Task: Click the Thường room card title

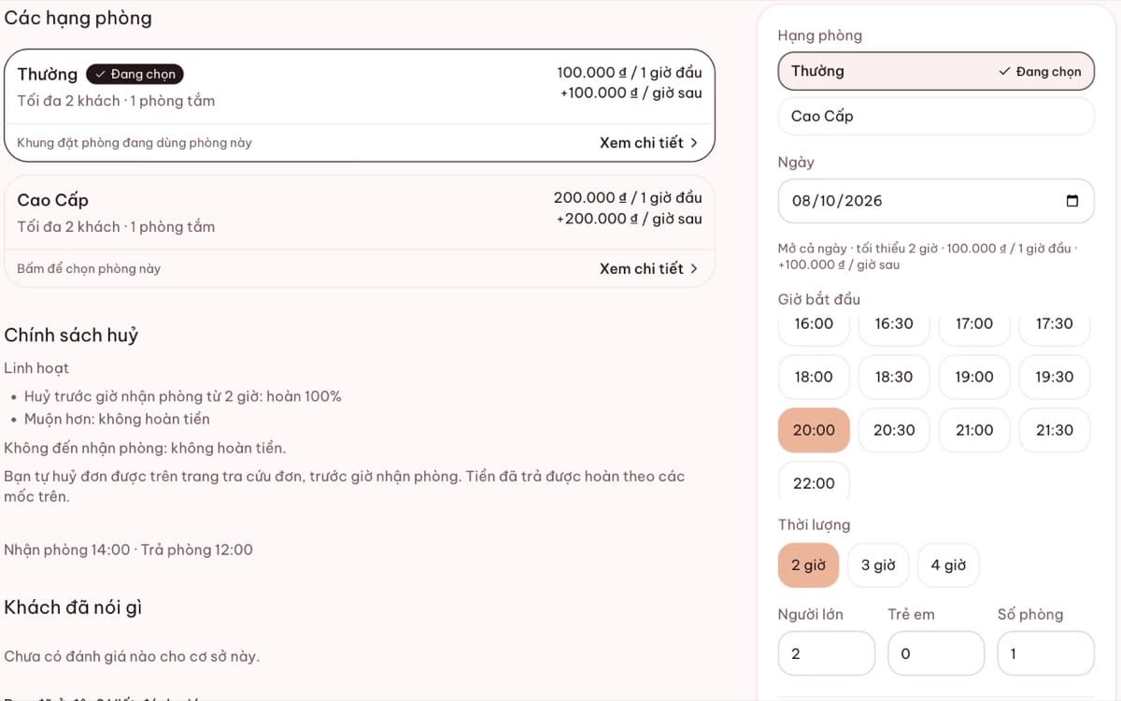Action: [x=48, y=75]
